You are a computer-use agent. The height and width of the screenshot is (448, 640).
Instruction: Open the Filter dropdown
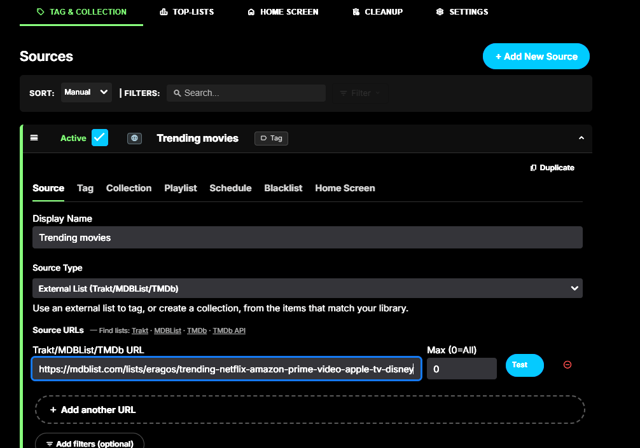tap(360, 93)
